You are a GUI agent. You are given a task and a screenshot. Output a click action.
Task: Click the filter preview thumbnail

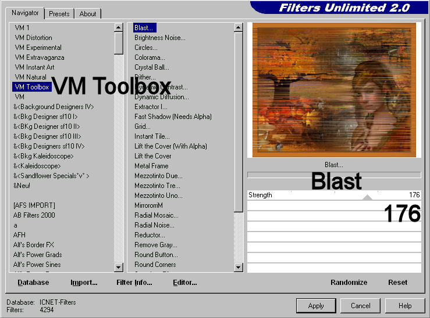(334, 90)
